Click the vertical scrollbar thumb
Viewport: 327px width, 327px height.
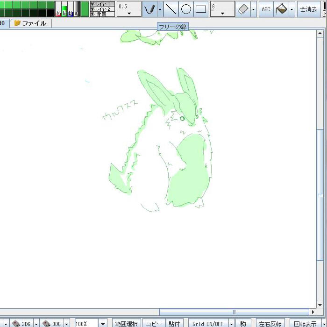320,195
